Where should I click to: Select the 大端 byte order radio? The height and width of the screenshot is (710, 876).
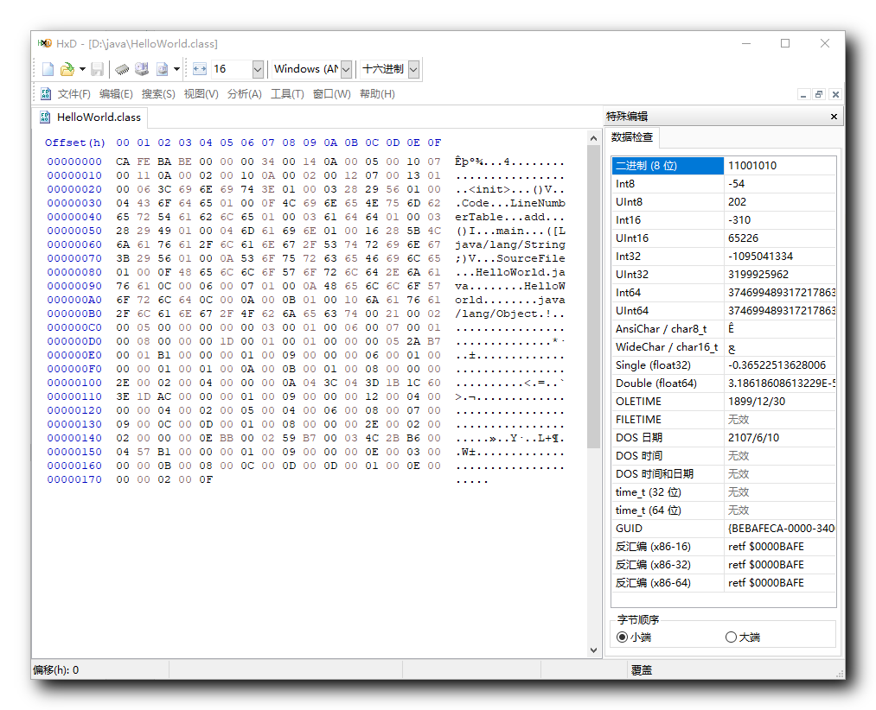click(x=743, y=637)
